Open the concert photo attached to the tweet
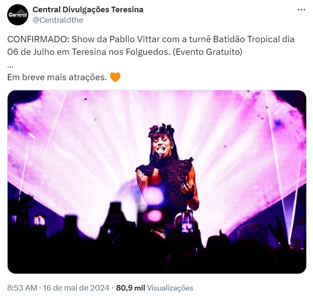Image resolution: width=313 pixels, height=296 pixels. pyautogui.click(x=156, y=182)
